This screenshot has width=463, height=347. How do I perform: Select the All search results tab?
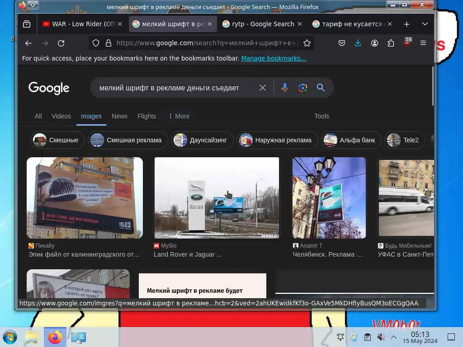[38, 116]
